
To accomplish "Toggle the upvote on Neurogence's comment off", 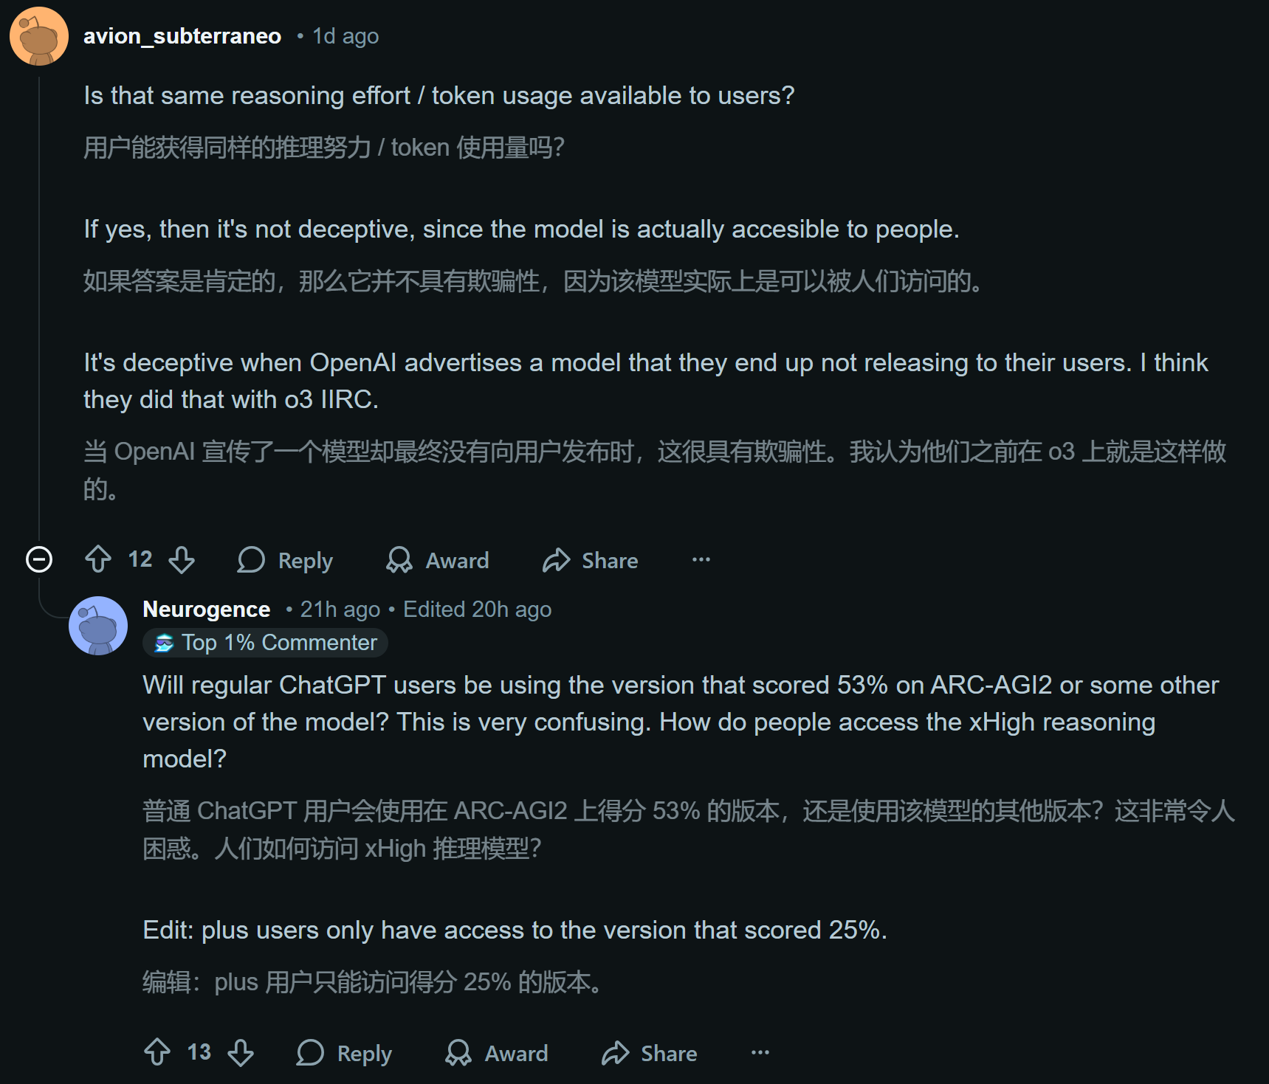I will click(x=157, y=1053).
